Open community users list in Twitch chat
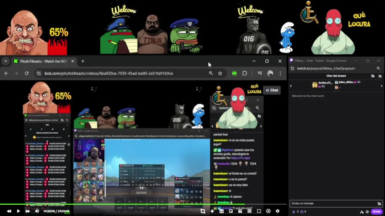Screen dimensions: 385x216 (x=380, y=76)
